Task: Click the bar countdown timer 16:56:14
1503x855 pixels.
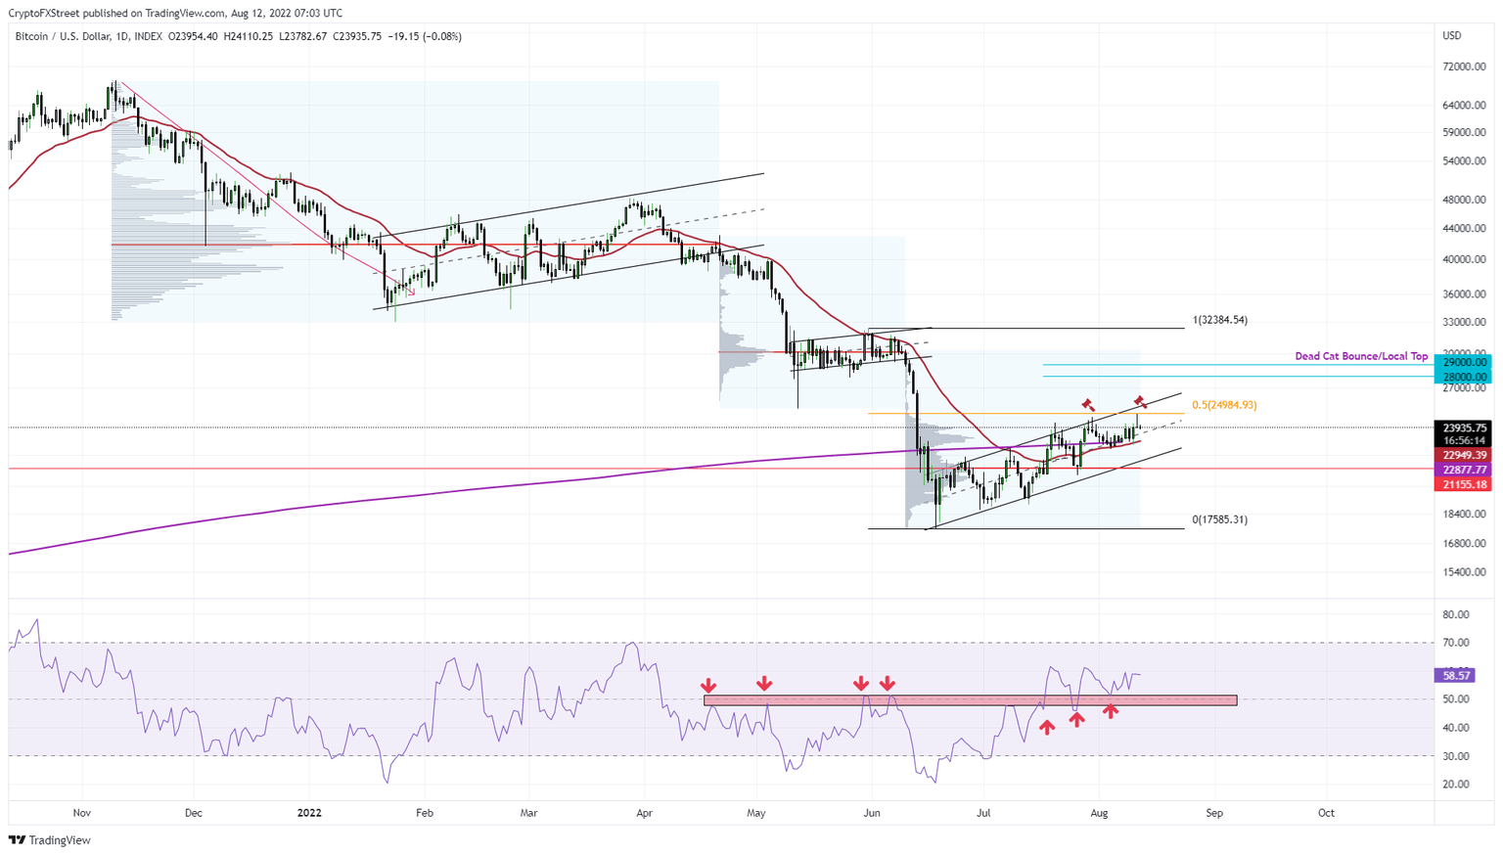Action: coord(1463,440)
